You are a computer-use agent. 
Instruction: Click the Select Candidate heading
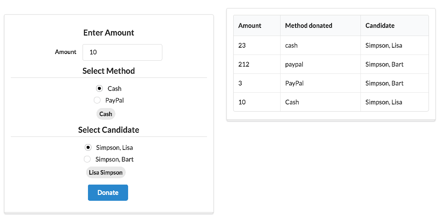point(109,130)
